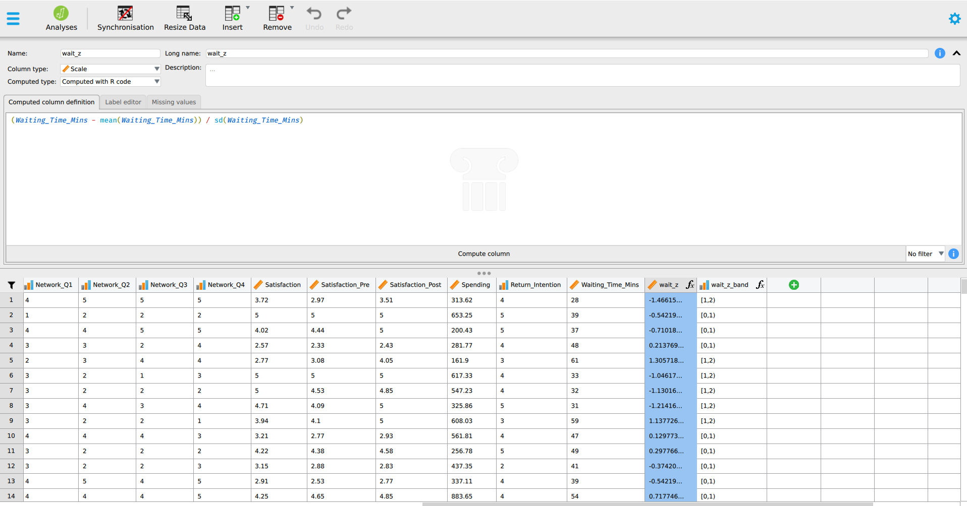
Task: Select the Return_Intention column header
Action: click(531, 285)
